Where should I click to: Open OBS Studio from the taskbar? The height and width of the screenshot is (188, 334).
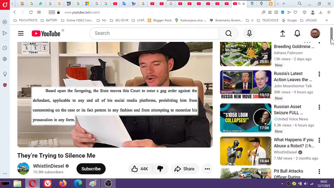pos(108,184)
